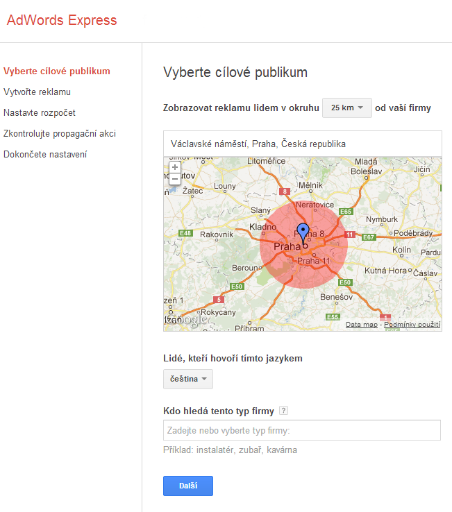The image size is (452, 512).
Task: Click the AdWords Express logo
Action: (x=62, y=20)
